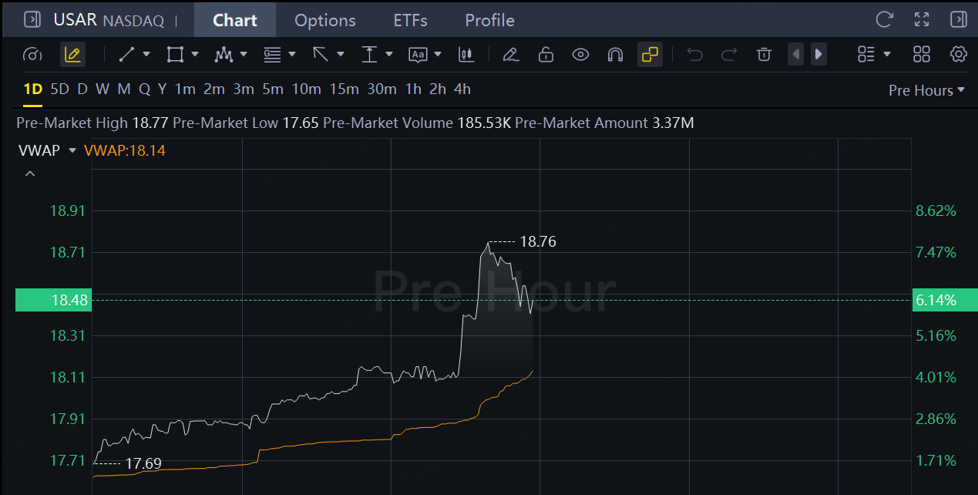Click the left triangle toolbar arrow
The height and width of the screenshot is (495, 978).
[796, 54]
